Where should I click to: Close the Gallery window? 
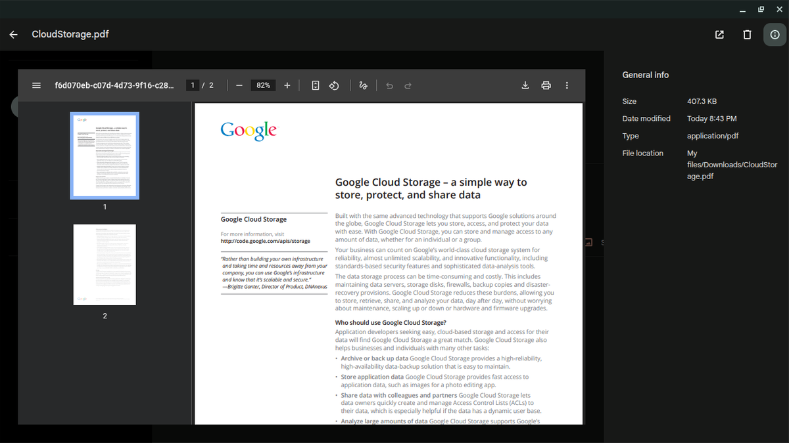click(779, 9)
